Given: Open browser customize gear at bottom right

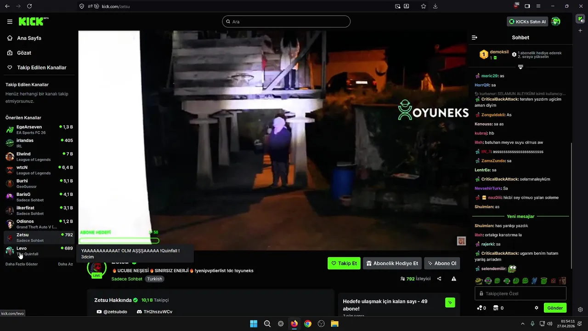Looking at the screenshot, I should coord(580,309).
